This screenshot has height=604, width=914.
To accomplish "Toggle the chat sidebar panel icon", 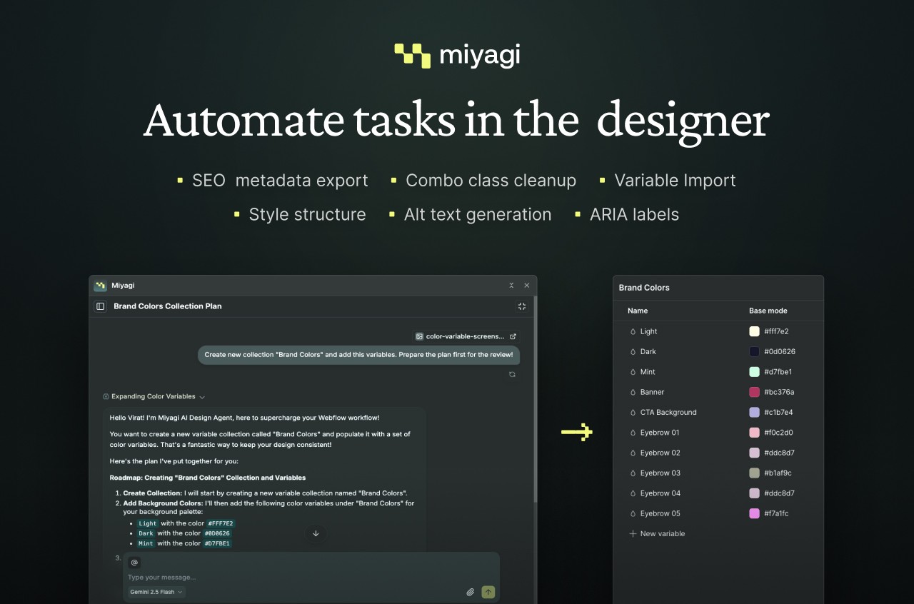I will coord(101,306).
